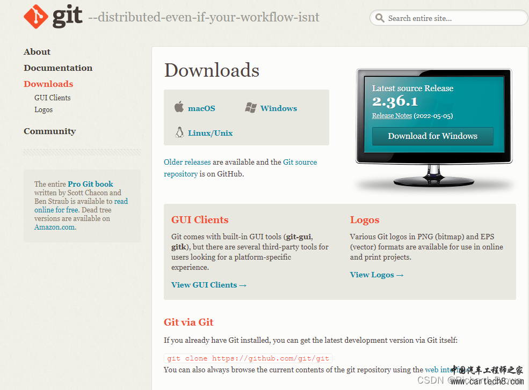
Task: Choose the Windows download link
Action: tap(279, 108)
